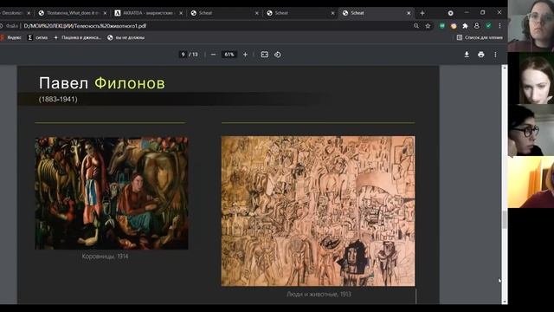Viewport: 554px width, 312px height.
Task: Select the participant video wearing glasses
Action: (531, 130)
